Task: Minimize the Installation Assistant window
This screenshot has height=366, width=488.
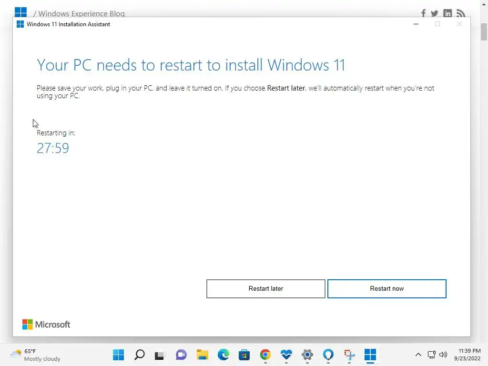Action: pos(416,24)
